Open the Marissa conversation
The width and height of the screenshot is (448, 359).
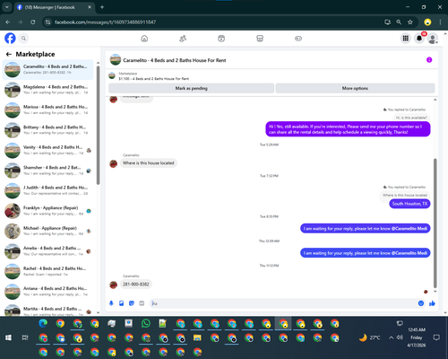click(47, 109)
